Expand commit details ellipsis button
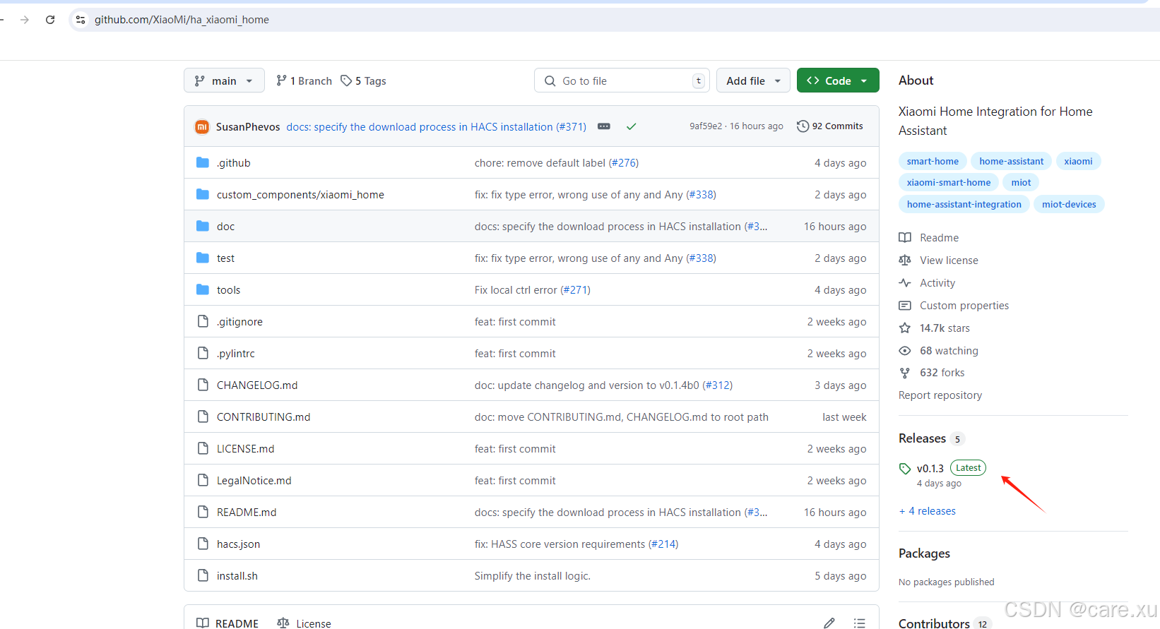Image resolution: width=1160 pixels, height=629 pixels. tap(604, 126)
